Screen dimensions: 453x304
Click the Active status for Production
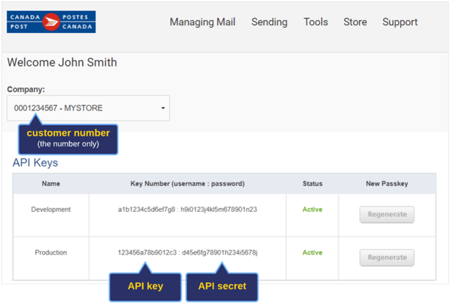(x=312, y=253)
